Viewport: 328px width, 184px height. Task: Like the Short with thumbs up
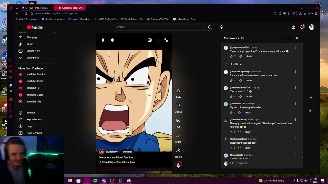(178, 90)
